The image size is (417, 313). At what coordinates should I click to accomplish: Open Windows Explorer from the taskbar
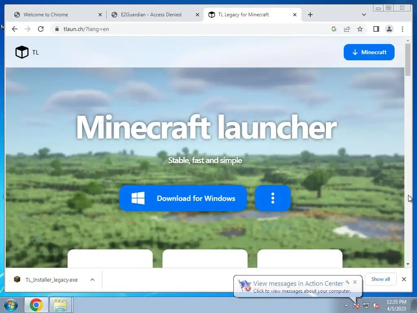click(60, 305)
